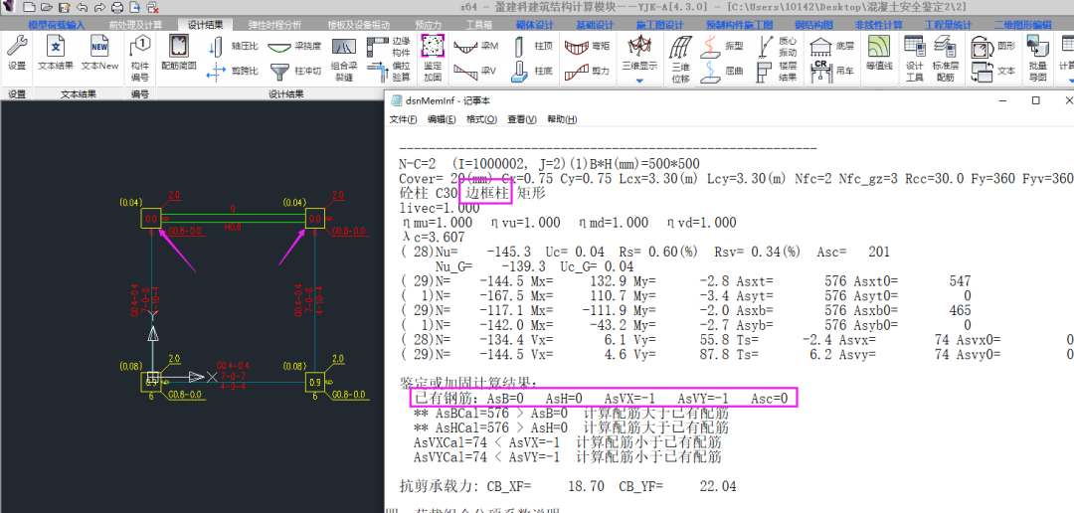Click the Print quick-access icon
This screenshot has width=1074, height=513.
coord(117,8)
